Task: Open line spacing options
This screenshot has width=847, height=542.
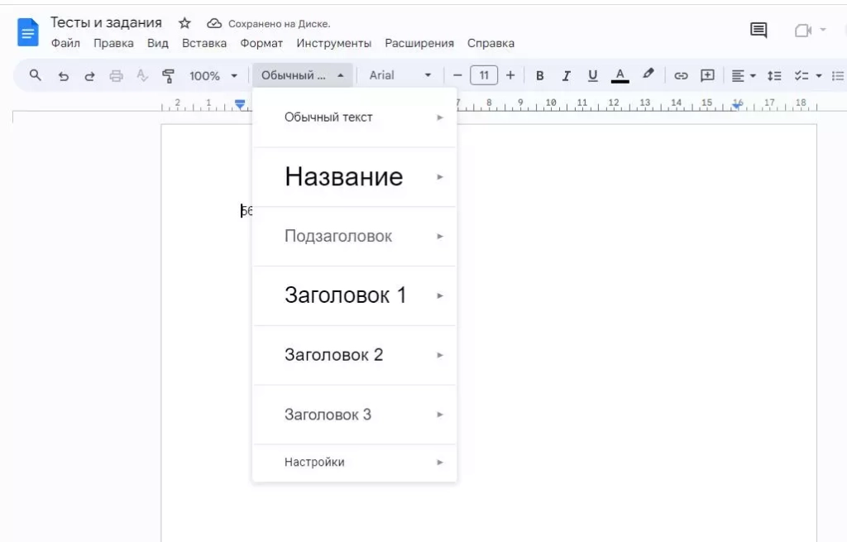Action: (x=774, y=74)
